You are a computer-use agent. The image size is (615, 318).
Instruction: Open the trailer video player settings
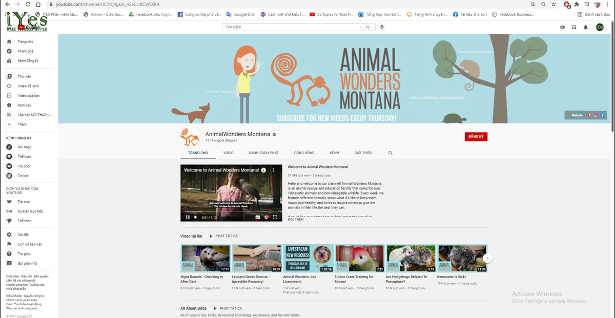266,217
